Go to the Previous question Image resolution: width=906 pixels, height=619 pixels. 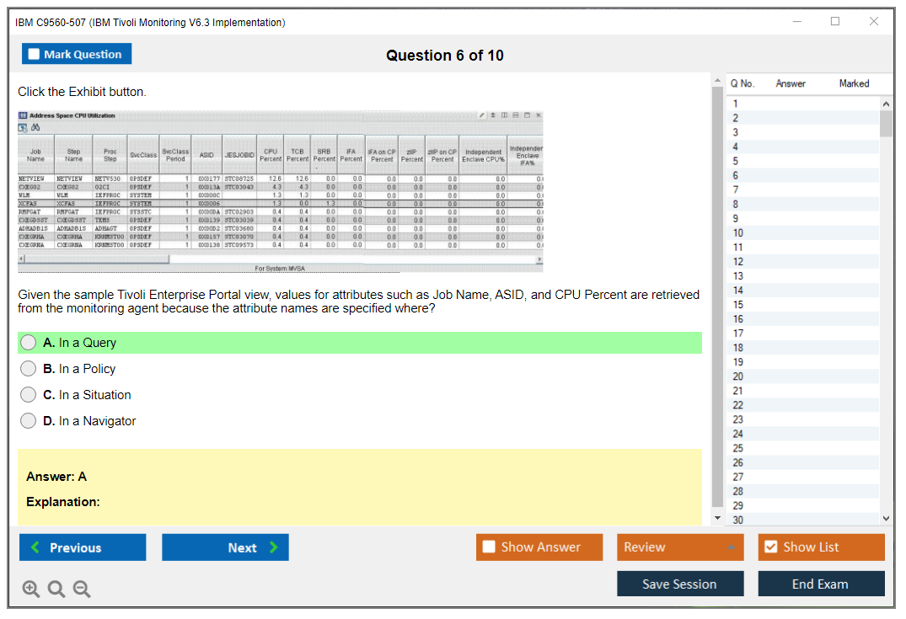pyautogui.click(x=83, y=547)
